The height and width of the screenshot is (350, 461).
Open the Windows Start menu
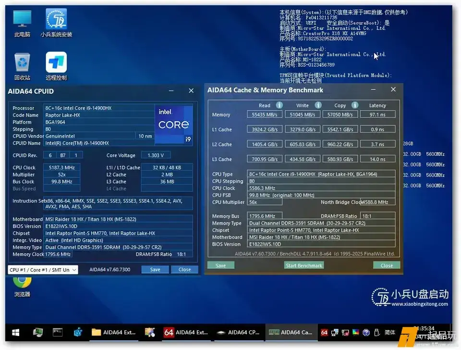pyautogui.click(x=15, y=332)
